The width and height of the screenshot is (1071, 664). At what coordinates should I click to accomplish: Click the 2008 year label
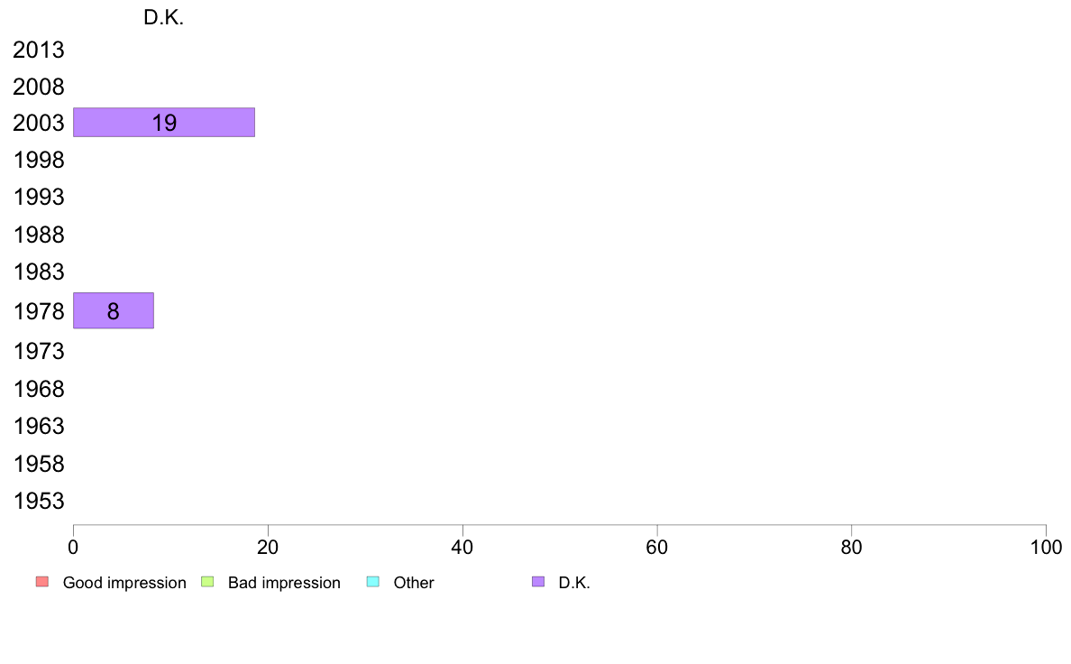pyautogui.click(x=38, y=87)
